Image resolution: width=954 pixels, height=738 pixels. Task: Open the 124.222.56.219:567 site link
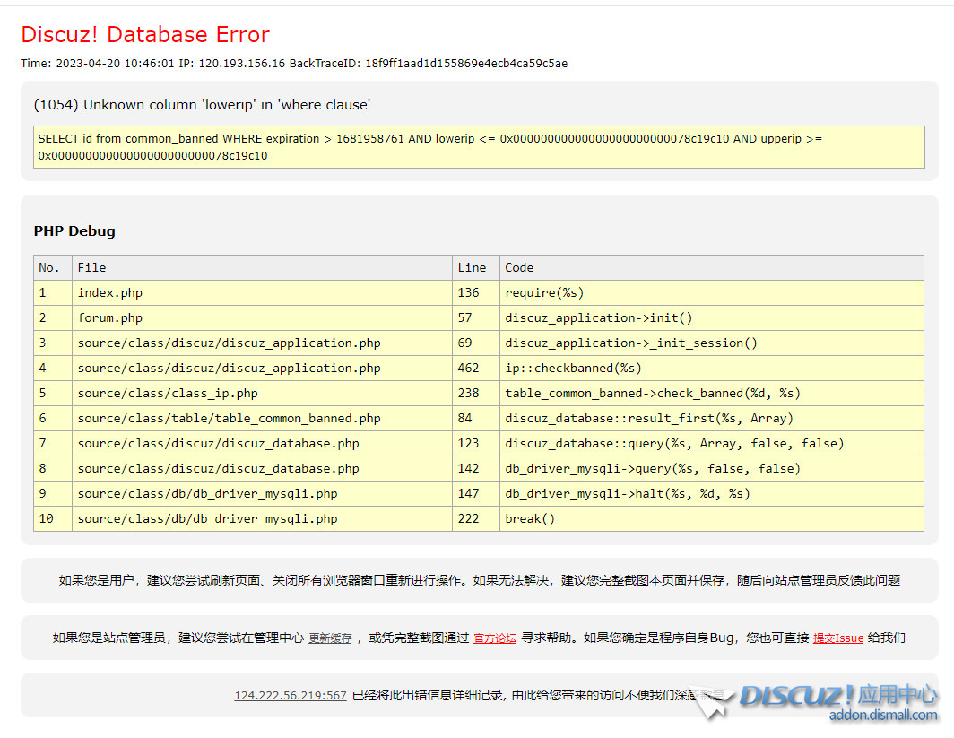290,695
